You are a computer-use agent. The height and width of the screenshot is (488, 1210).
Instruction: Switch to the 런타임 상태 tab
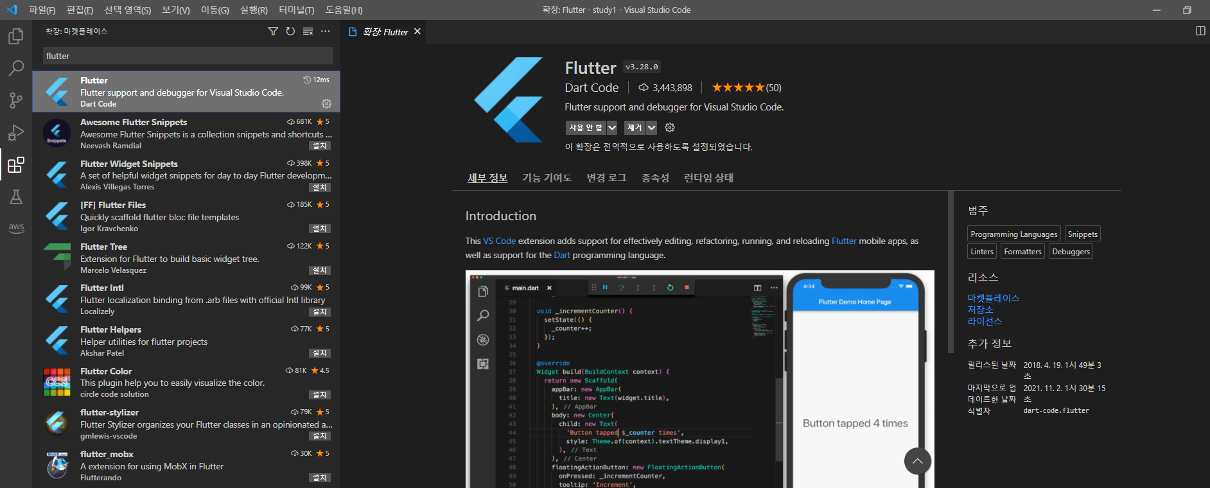click(x=708, y=178)
